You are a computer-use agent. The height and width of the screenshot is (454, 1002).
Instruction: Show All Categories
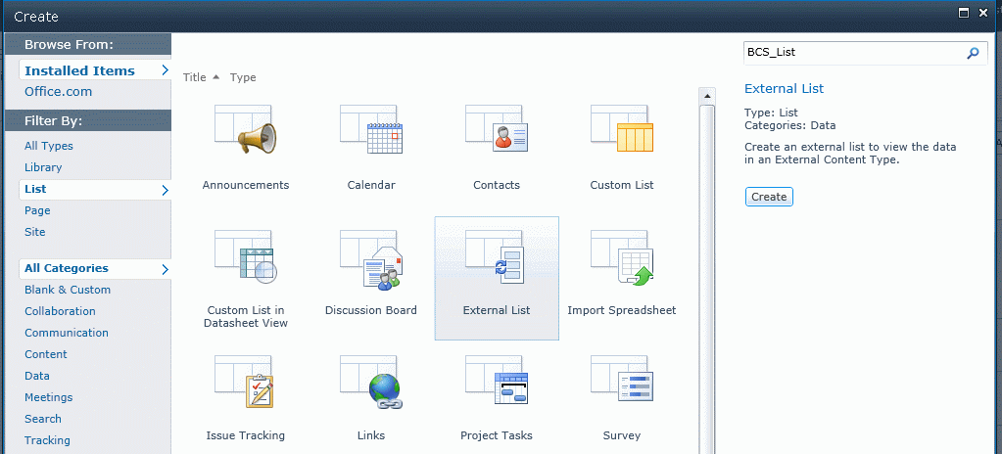tap(95, 268)
